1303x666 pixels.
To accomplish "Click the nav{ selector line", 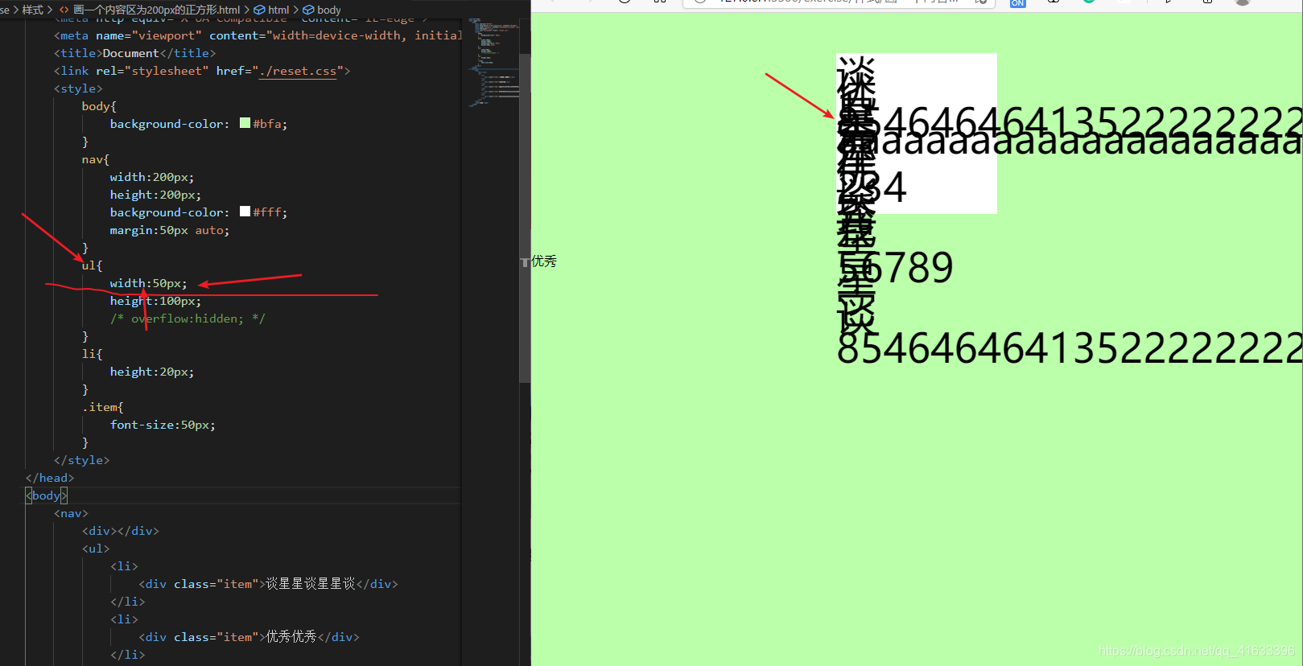I will tap(95, 159).
